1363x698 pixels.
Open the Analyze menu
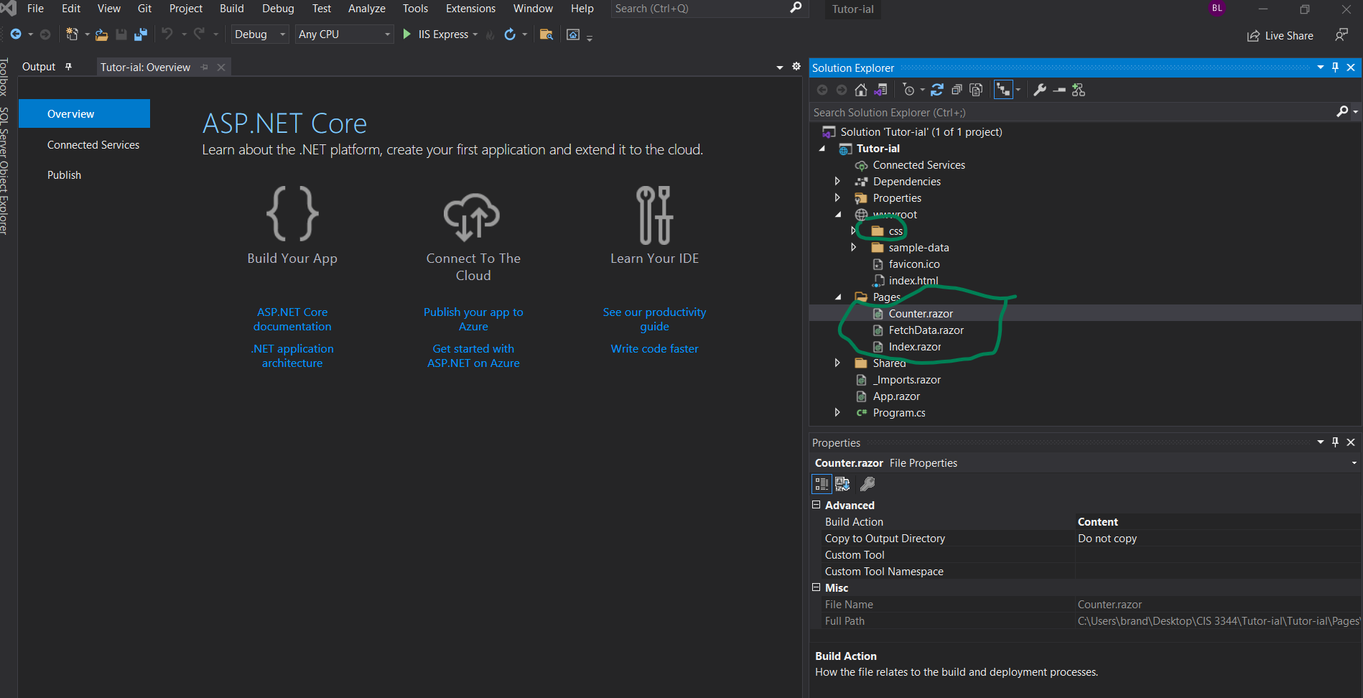tap(367, 9)
